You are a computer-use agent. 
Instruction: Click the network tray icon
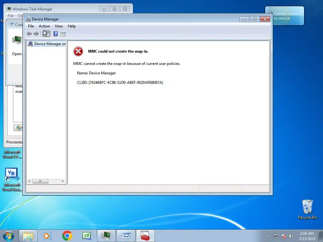click(x=276, y=236)
